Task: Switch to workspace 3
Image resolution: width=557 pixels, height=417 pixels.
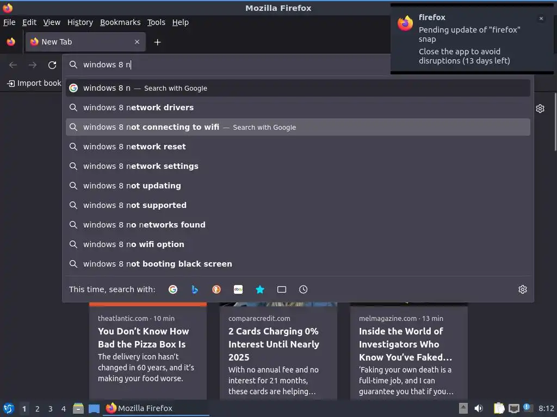Action: (x=51, y=409)
